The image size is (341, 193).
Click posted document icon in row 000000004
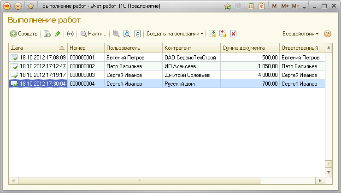pyautogui.click(x=14, y=84)
